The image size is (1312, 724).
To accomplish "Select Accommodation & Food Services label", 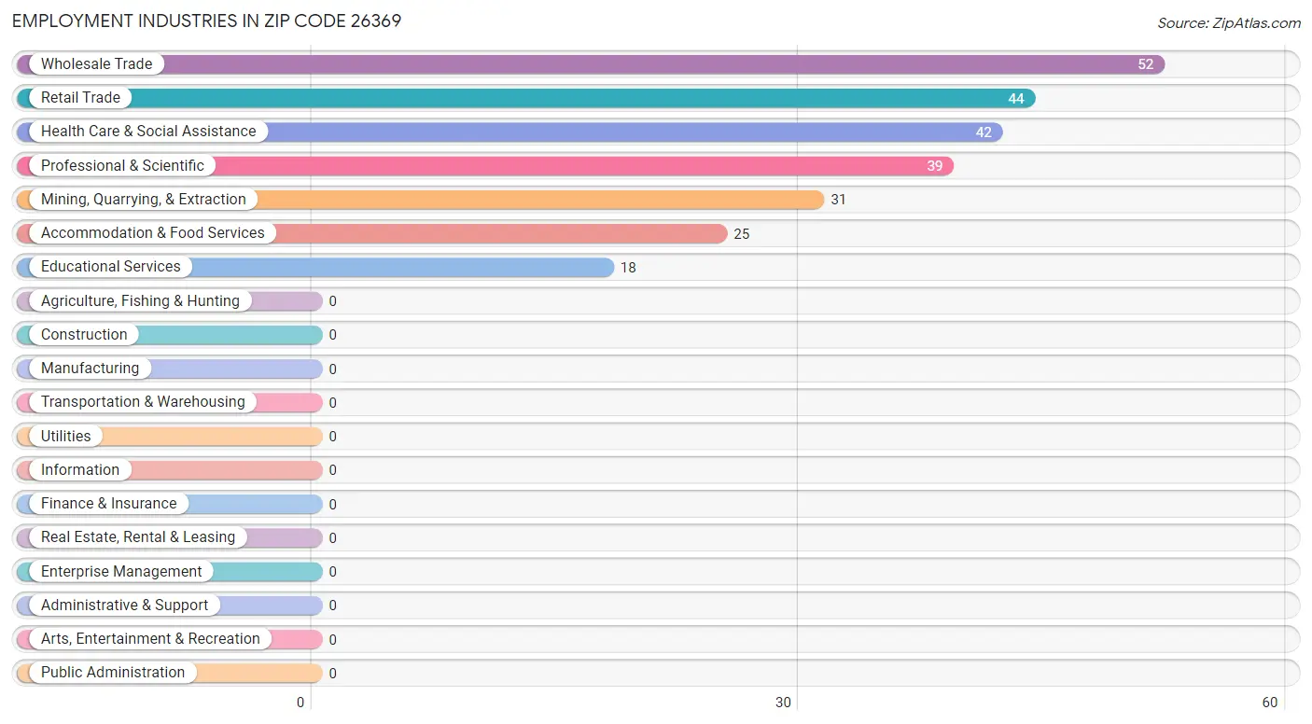I will pyautogui.click(x=153, y=233).
